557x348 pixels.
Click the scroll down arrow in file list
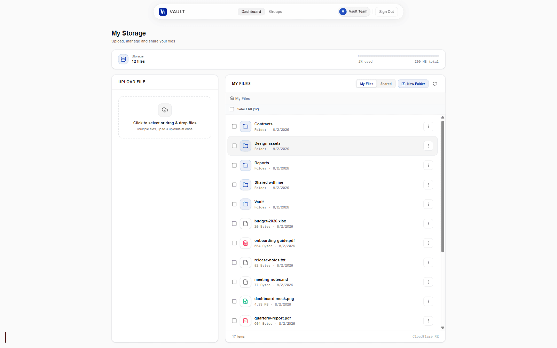click(443, 328)
